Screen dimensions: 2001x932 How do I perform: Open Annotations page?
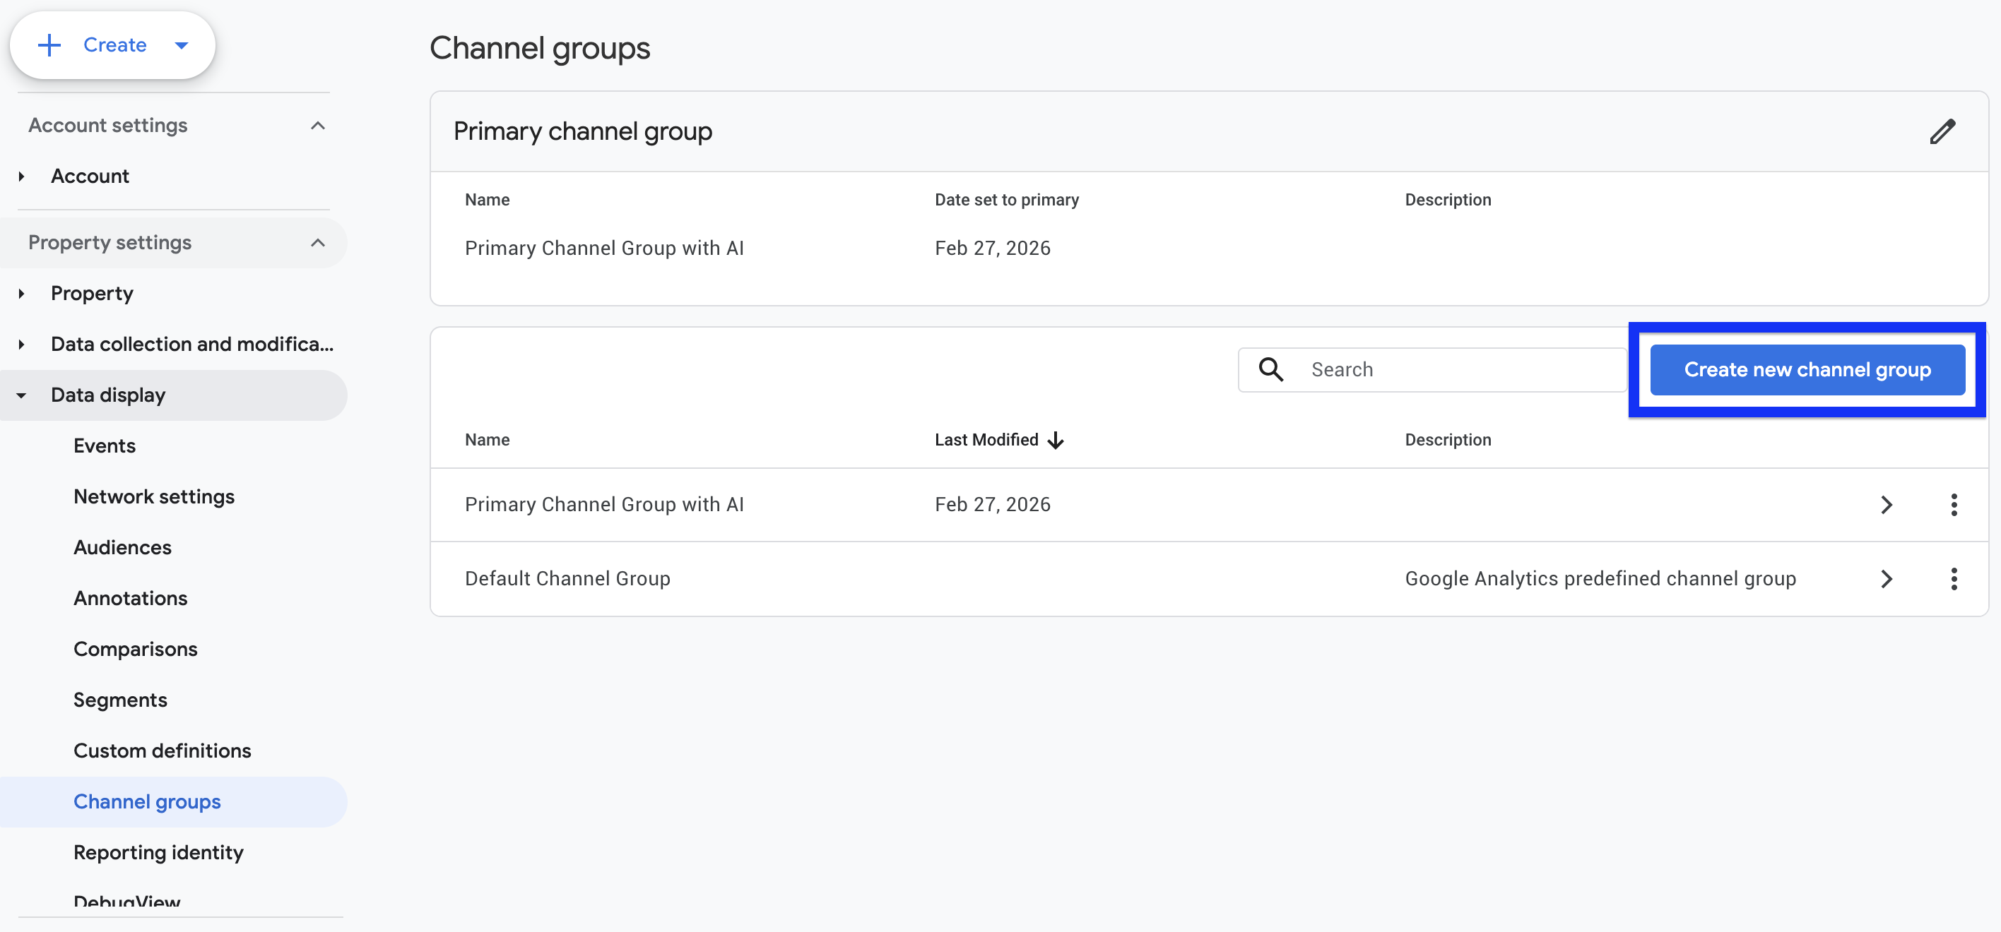click(131, 598)
